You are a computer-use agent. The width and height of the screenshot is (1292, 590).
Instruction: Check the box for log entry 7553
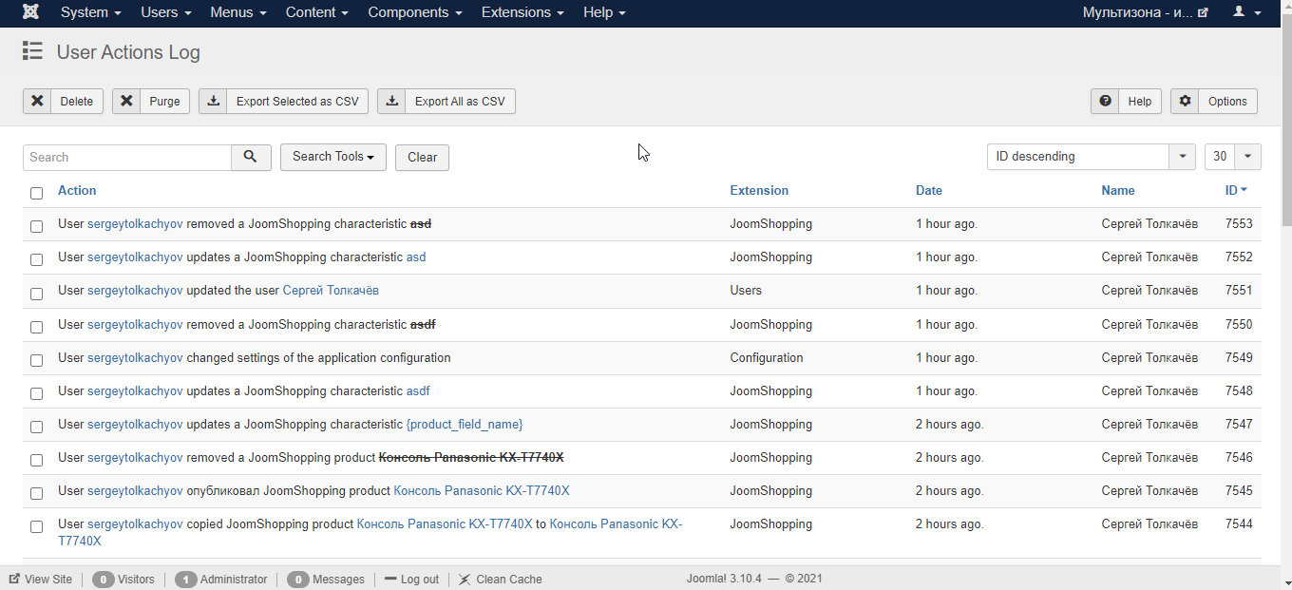pos(36,226)
